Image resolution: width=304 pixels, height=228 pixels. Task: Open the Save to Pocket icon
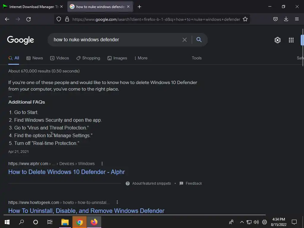point(275,19)
